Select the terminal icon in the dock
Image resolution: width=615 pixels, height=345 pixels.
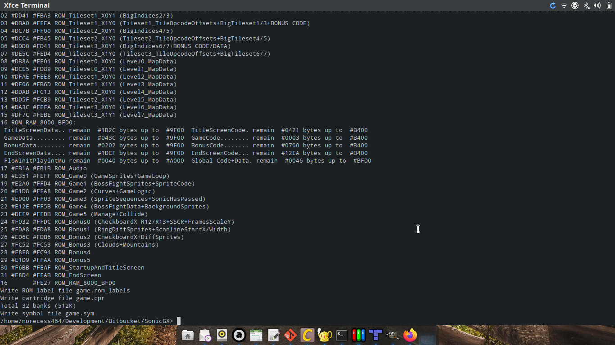click(342, 335)
